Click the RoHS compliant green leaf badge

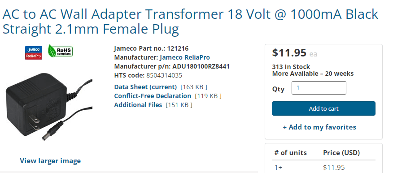pyautogui.click(x=61, y=51)
